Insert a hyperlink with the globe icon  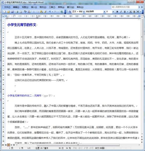62,12
